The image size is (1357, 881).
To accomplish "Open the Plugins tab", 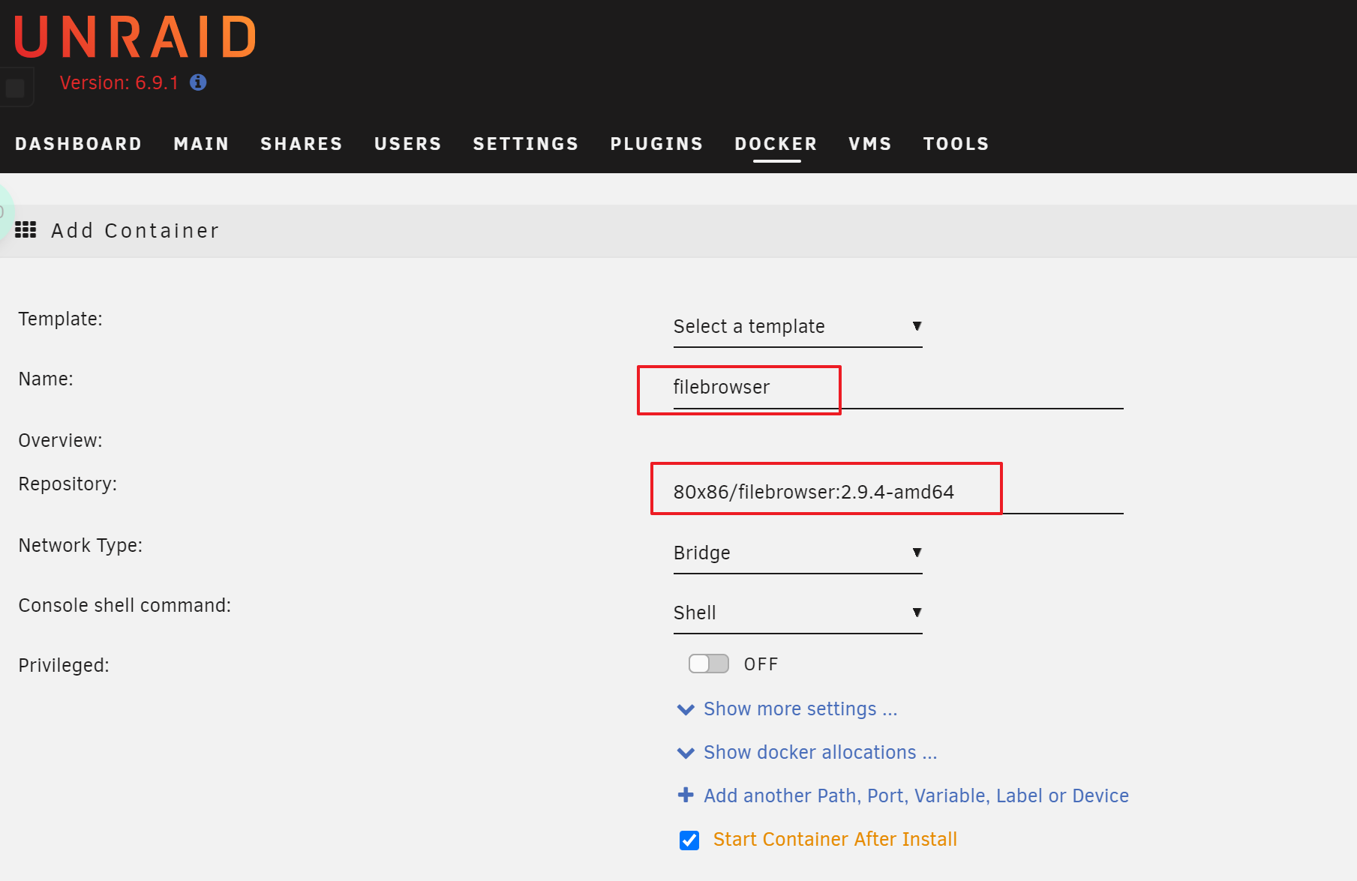I will tap(656, 144).
